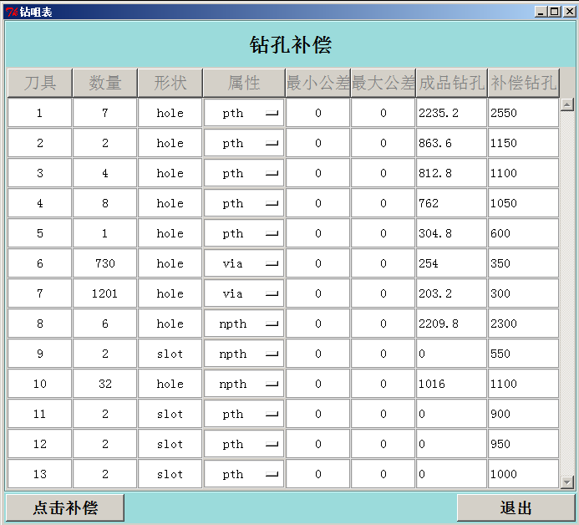Open the 属性 dropdown for tool 3

point(244,173)
